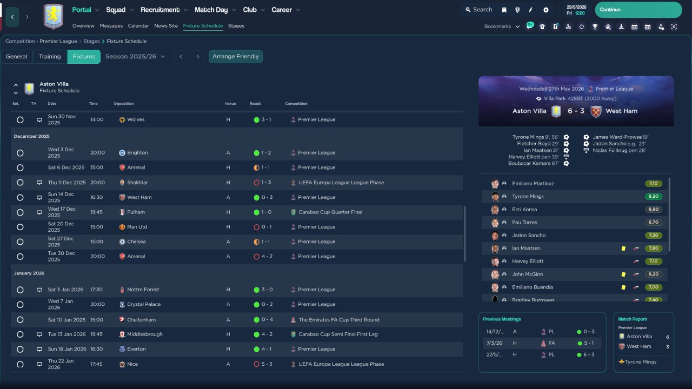Open the bookmark icon beside Search

click(504, 10)
